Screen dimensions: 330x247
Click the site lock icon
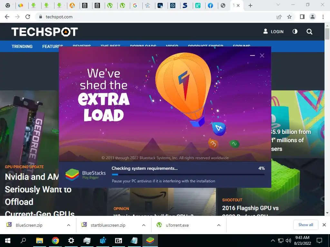(41, 17)
